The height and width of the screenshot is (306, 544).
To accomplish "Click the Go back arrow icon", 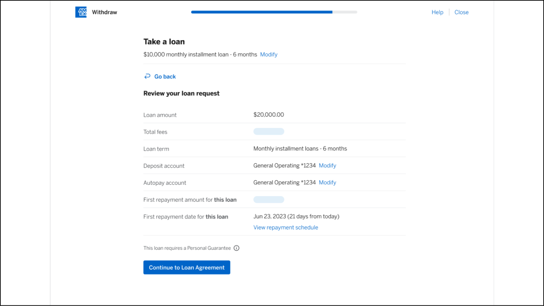I will coord(147,76).
